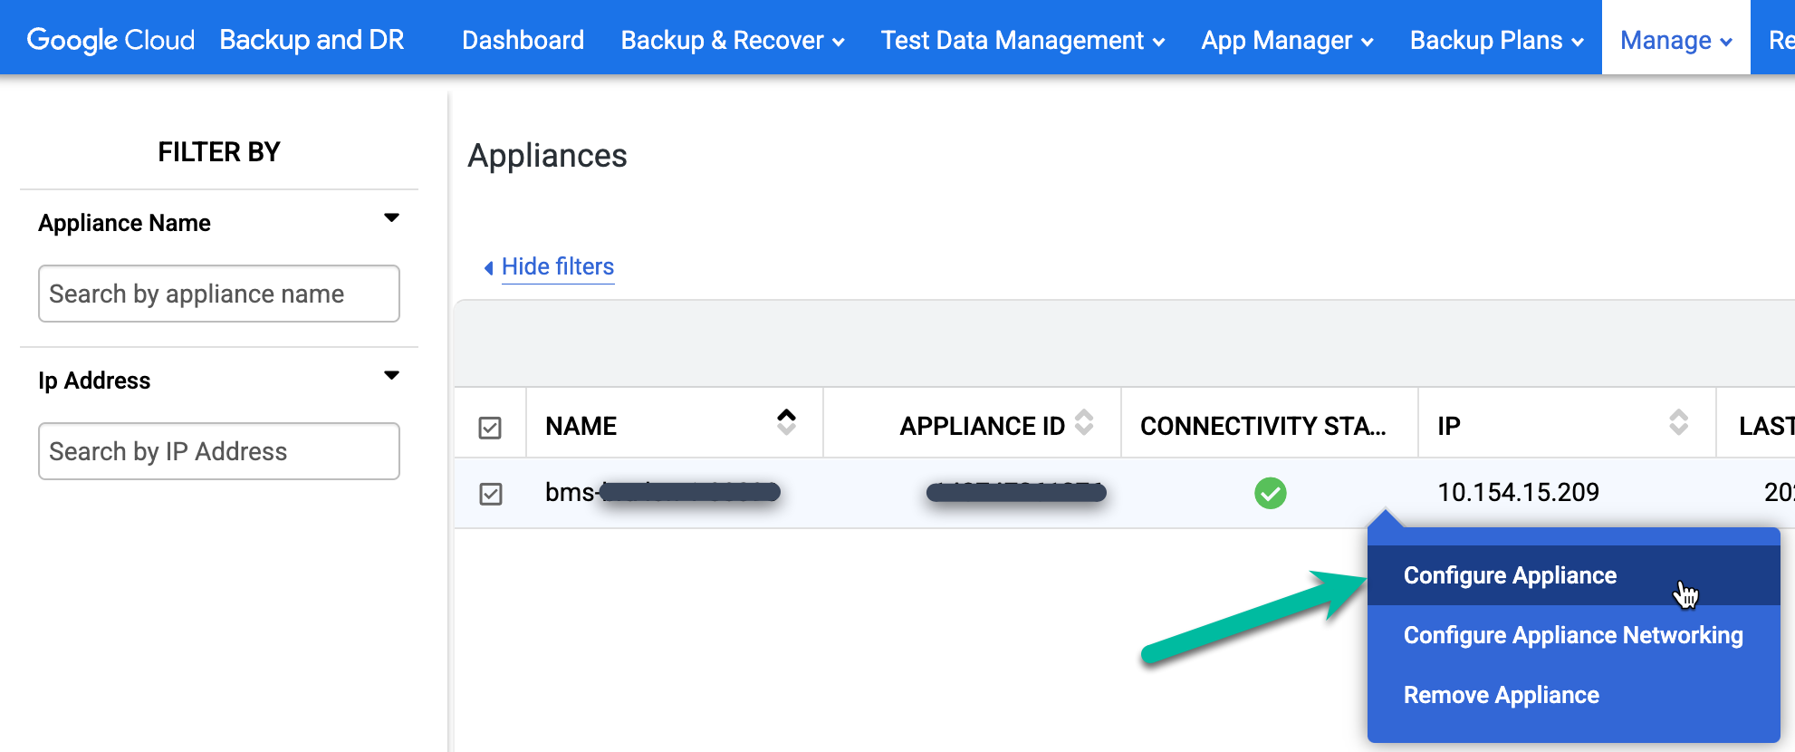Image resolution: width=1795 pixels, height=752 pixels.
Task: Uncheck the bms appliance row checkbox
Action: [x=491, y=494]
